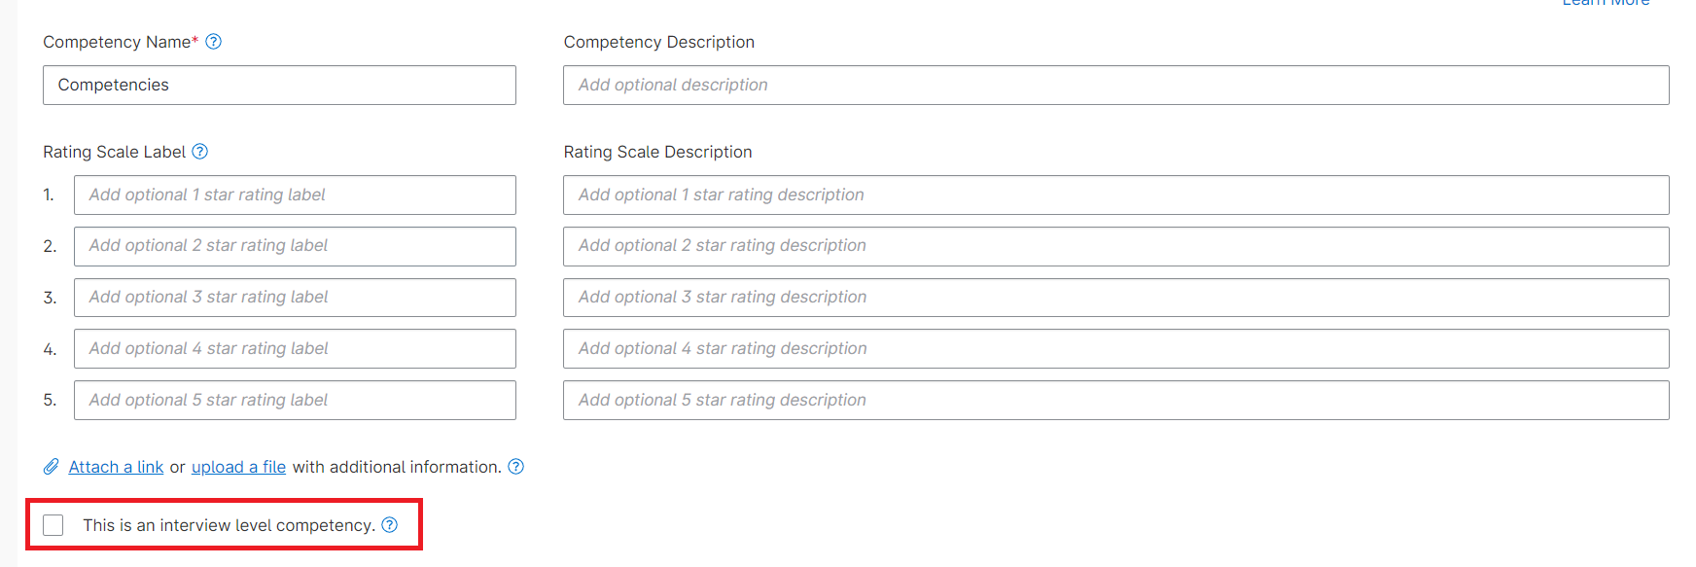Click the paperclip attachment icon
The image size is (1696, 567).
pos(52,467)
